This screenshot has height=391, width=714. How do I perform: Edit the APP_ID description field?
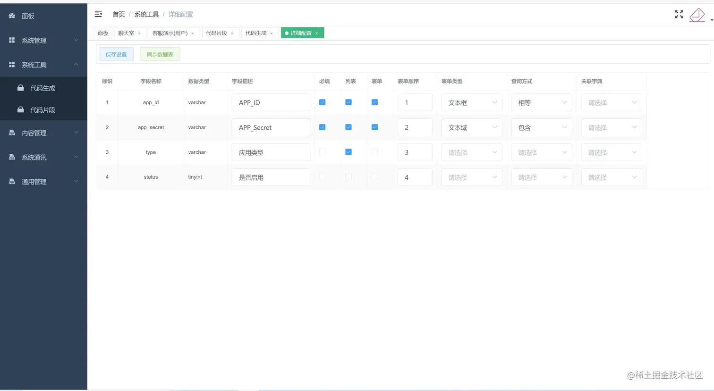[271, 102]
